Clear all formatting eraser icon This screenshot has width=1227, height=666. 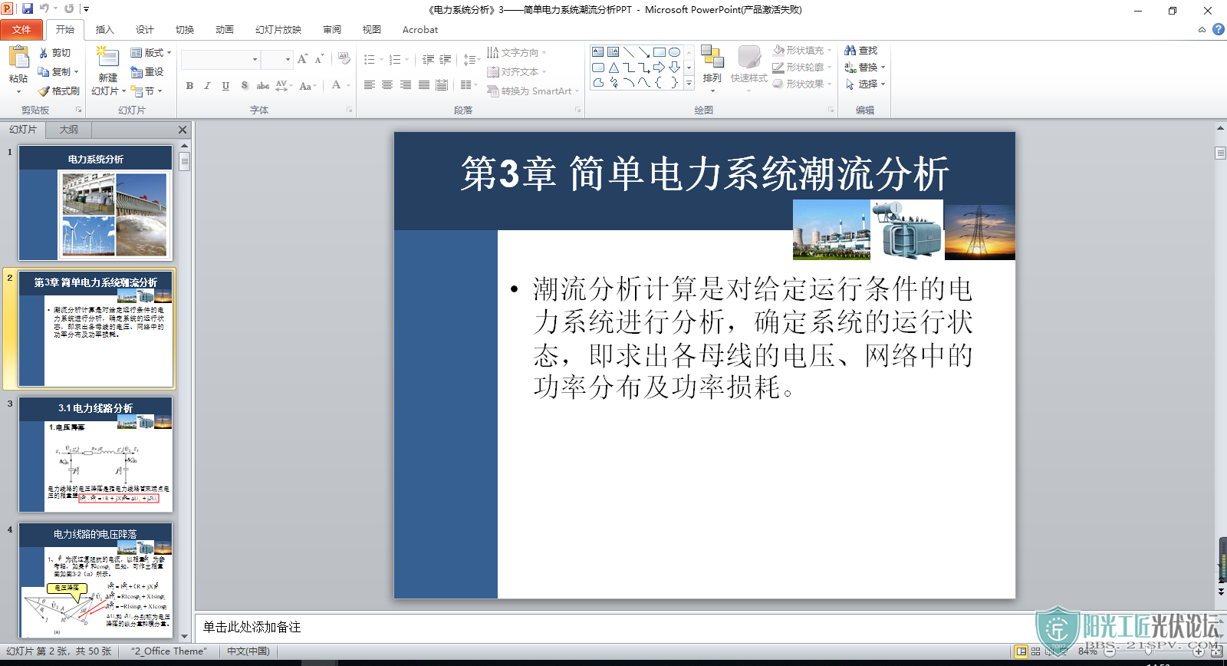344,59
